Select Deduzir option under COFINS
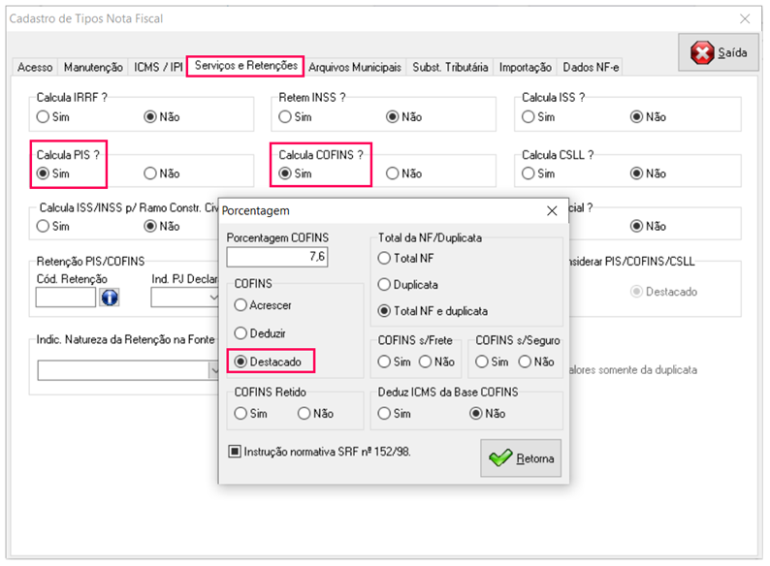Screen dimensions: 770x566 click(x=241, y=333)
